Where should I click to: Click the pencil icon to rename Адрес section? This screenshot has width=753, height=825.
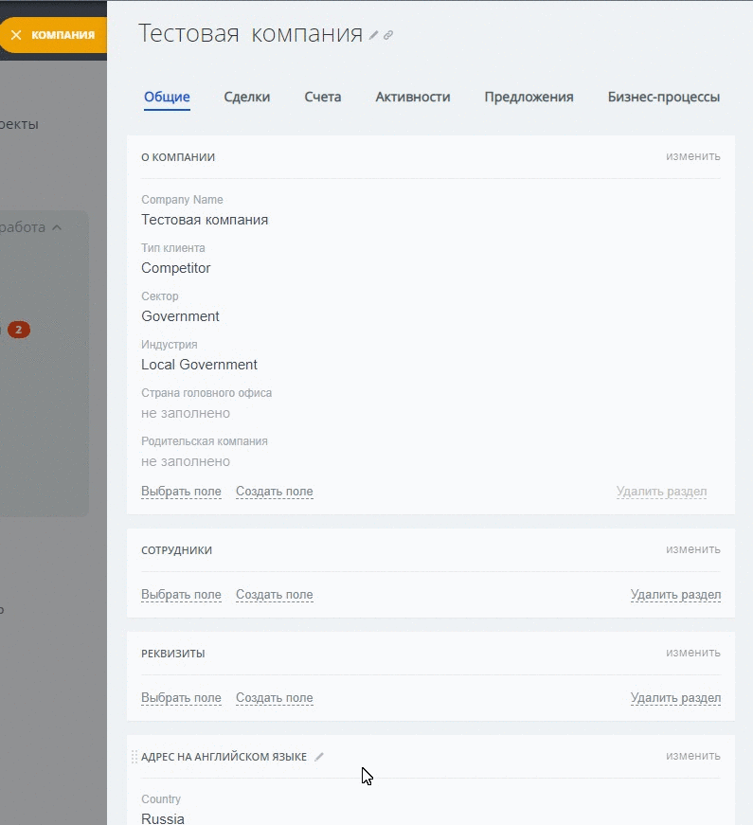(x=319, y=757)
